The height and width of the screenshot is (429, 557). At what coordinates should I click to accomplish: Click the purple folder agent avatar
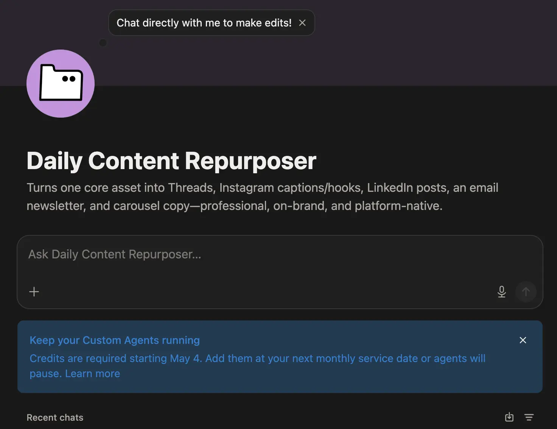coord(61,84)
